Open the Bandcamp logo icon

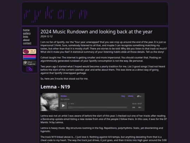click(x=139, y=96)
